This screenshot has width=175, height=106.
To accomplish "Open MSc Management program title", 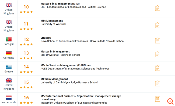I will (52, 21).
